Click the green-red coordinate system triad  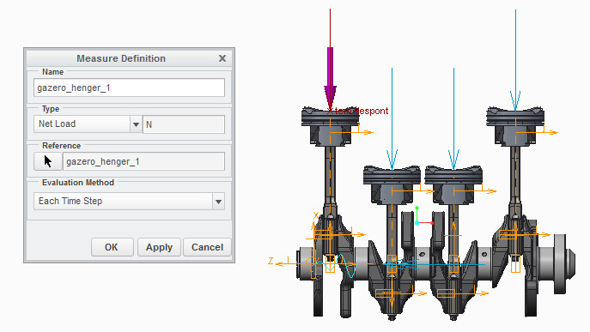tap(424, 217)
